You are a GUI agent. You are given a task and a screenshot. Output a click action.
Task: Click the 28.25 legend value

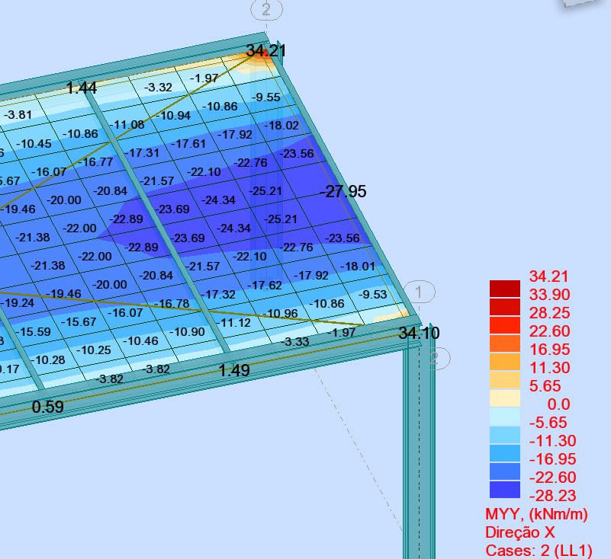pos(549,313)
